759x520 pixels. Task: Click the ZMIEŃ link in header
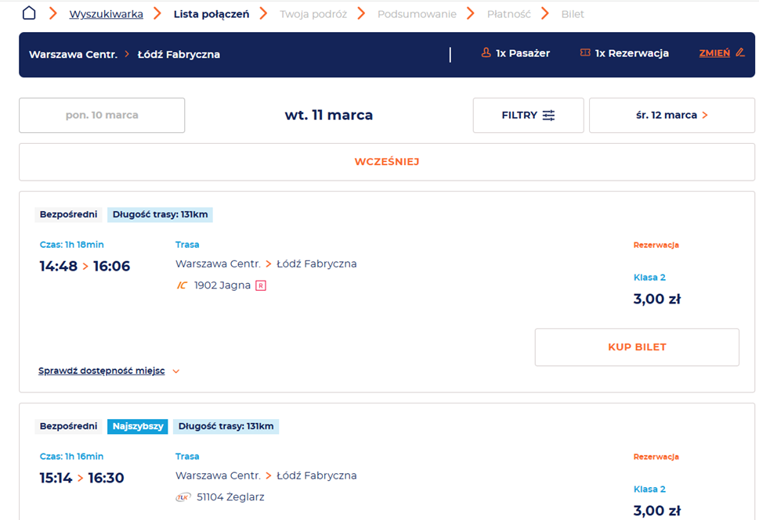714,53
